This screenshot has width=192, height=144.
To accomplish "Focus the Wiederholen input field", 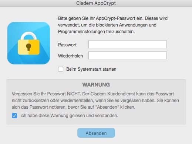I will click(127, 55).
